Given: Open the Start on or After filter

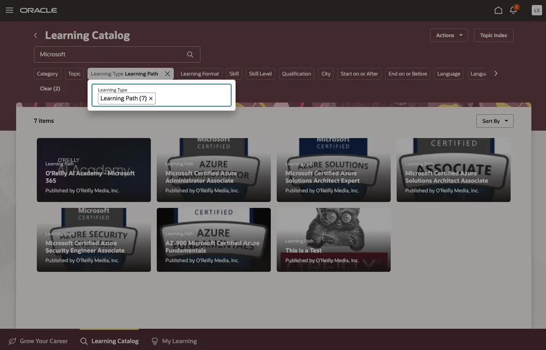Looking at the screenshot, I should pos(359,74).
